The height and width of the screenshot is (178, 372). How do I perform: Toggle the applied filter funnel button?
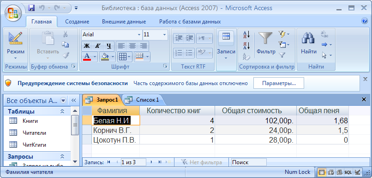tap(282, 55)
